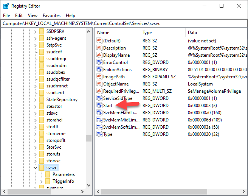The image size is (248, 196).
Task: Open the Favorites menu
Action: point(51,16)
